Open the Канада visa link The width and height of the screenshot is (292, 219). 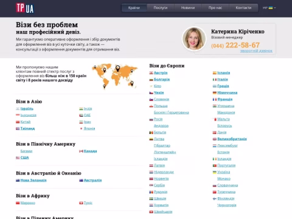(x=90, y=151)
